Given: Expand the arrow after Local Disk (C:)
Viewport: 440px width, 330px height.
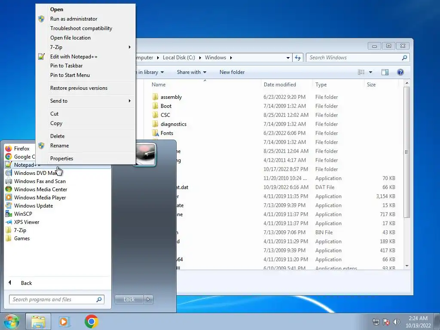Looking at the screenshot, I should tap(200, 58).
